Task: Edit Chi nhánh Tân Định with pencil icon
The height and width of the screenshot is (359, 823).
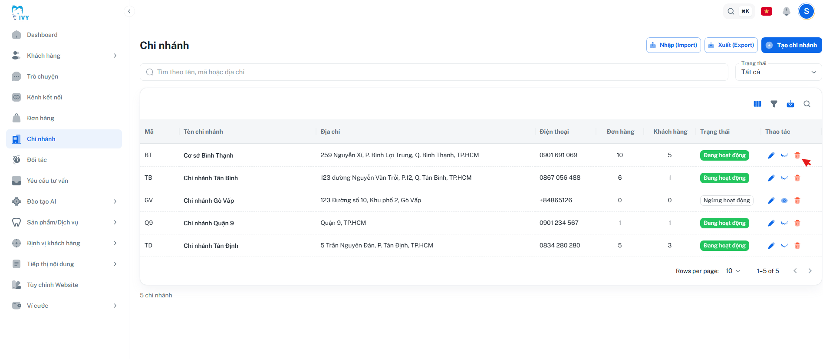Action: coord(771,246)
